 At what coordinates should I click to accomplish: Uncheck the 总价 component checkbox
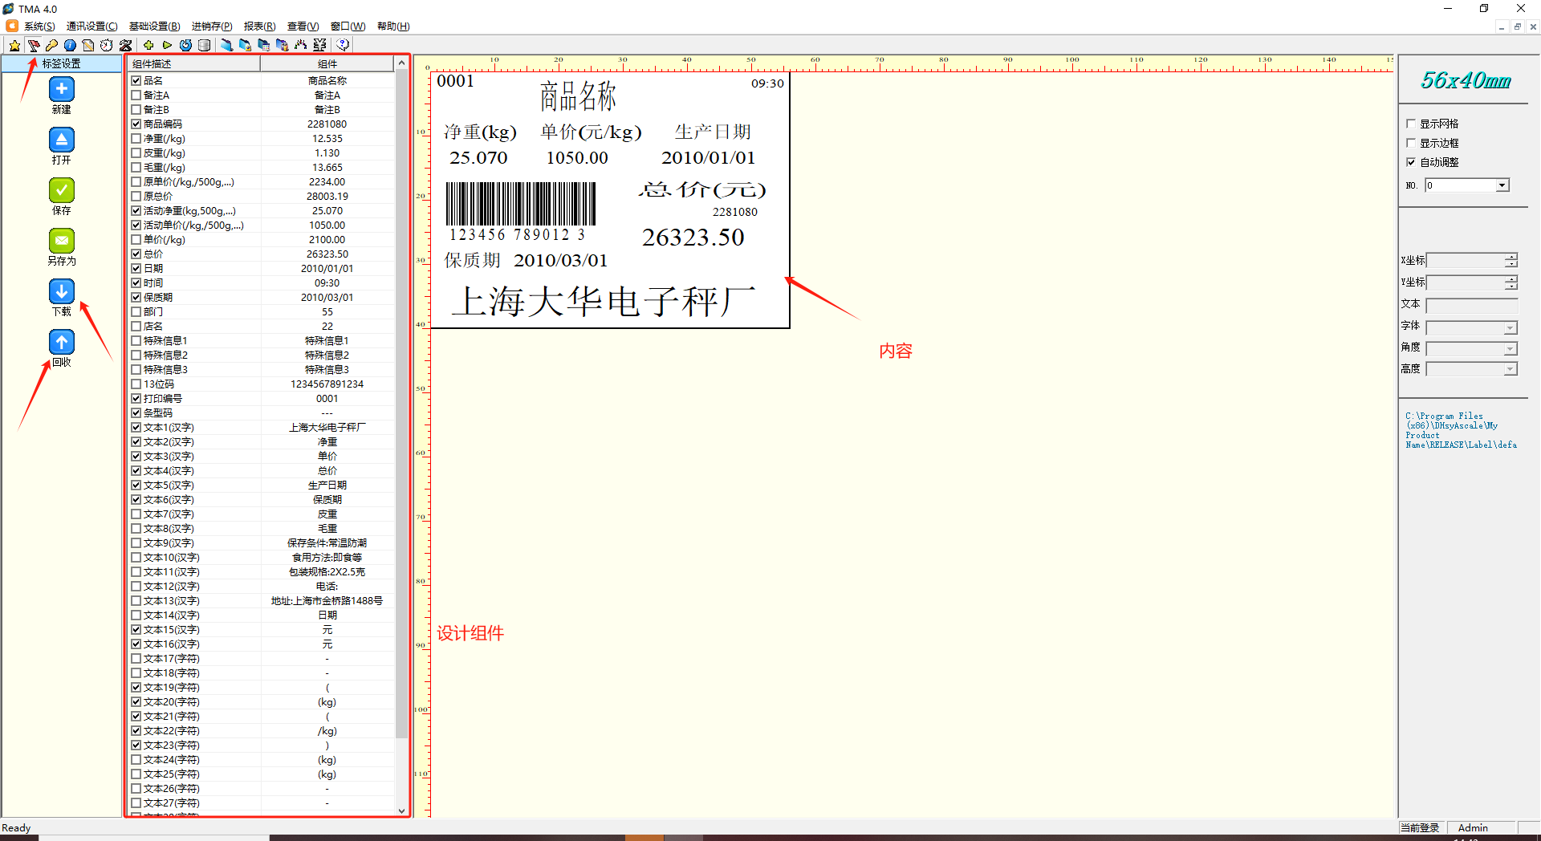[136, 254]
